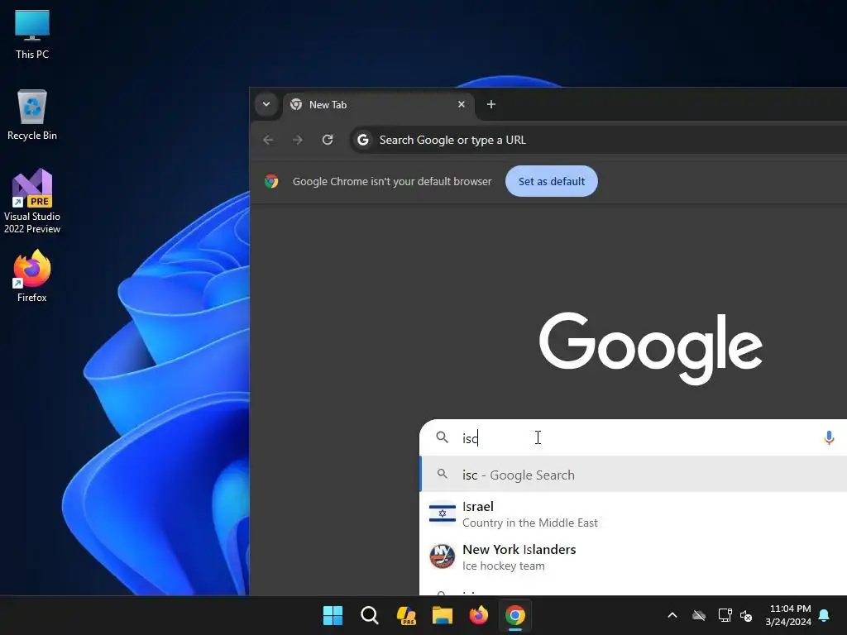Select the New Tab tab
The height and width of the screenshot is (635, 847).
[x=378, y=105]
